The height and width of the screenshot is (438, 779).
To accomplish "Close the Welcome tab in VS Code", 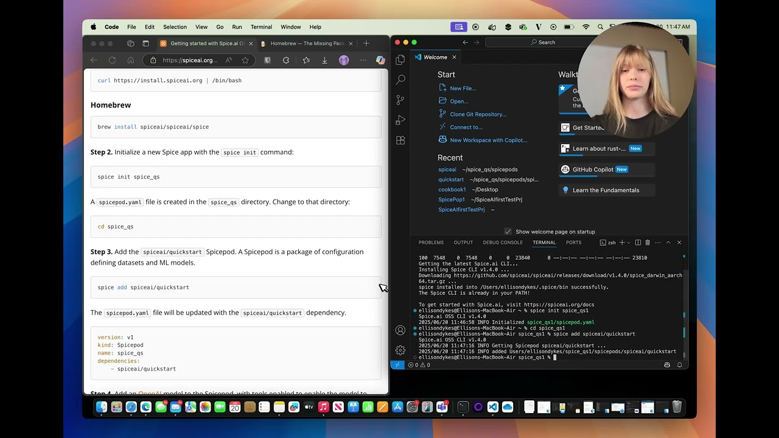I will 454,57.
